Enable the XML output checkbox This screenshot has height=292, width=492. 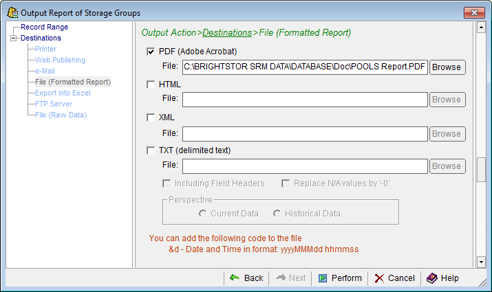pos(151,117)
